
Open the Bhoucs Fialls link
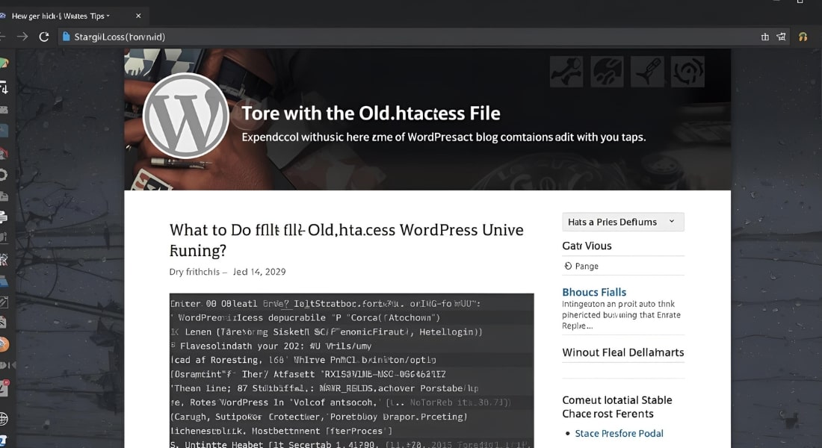tap(594, 293)
